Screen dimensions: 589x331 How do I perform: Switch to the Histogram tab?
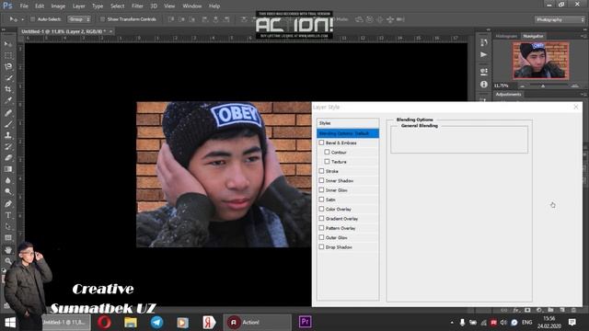click(506, 36)
